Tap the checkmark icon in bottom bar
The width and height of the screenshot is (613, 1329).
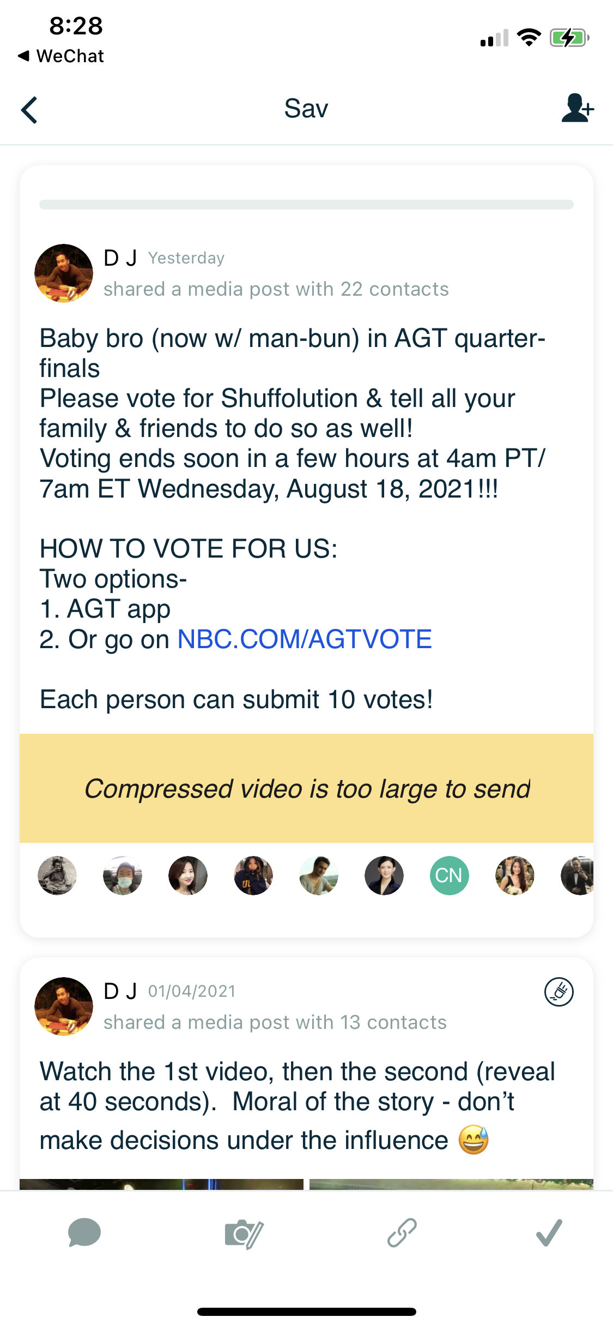[549, 1233]
